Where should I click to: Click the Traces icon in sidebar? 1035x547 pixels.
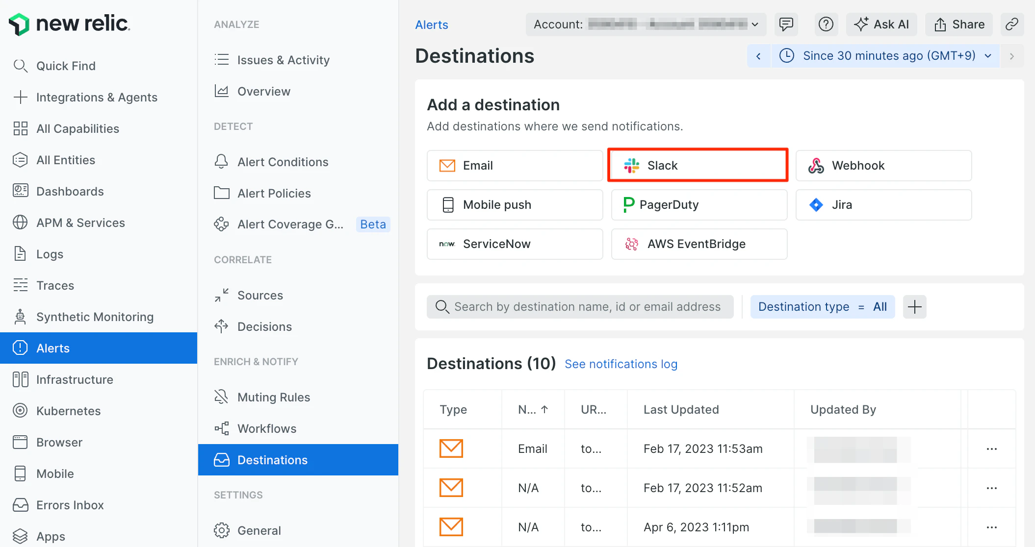(20, 285)
